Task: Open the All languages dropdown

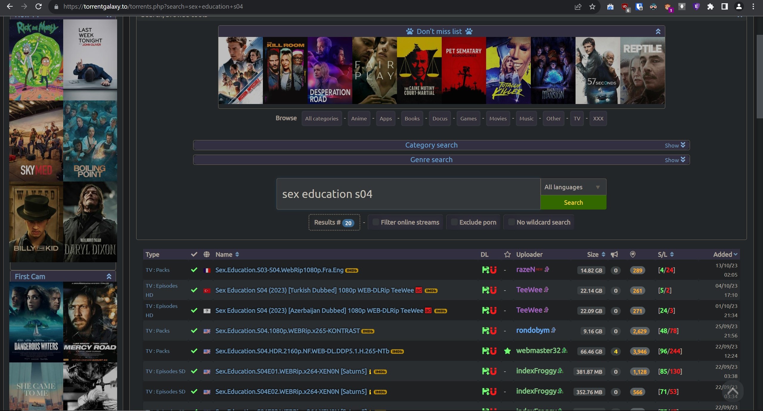Action: [573, 187]
